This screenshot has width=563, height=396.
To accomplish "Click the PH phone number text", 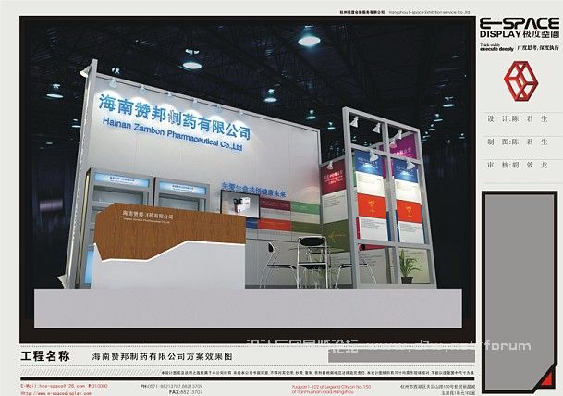I will pyautogui.click(x=171, y=387).
